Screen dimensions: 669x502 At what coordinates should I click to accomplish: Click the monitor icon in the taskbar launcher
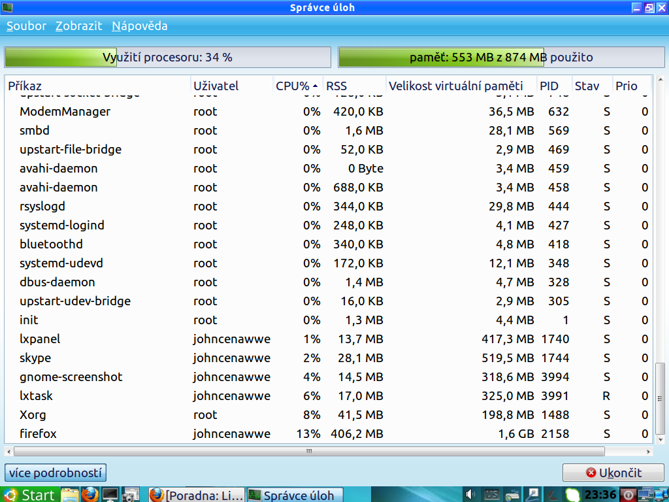coord(110,495)
